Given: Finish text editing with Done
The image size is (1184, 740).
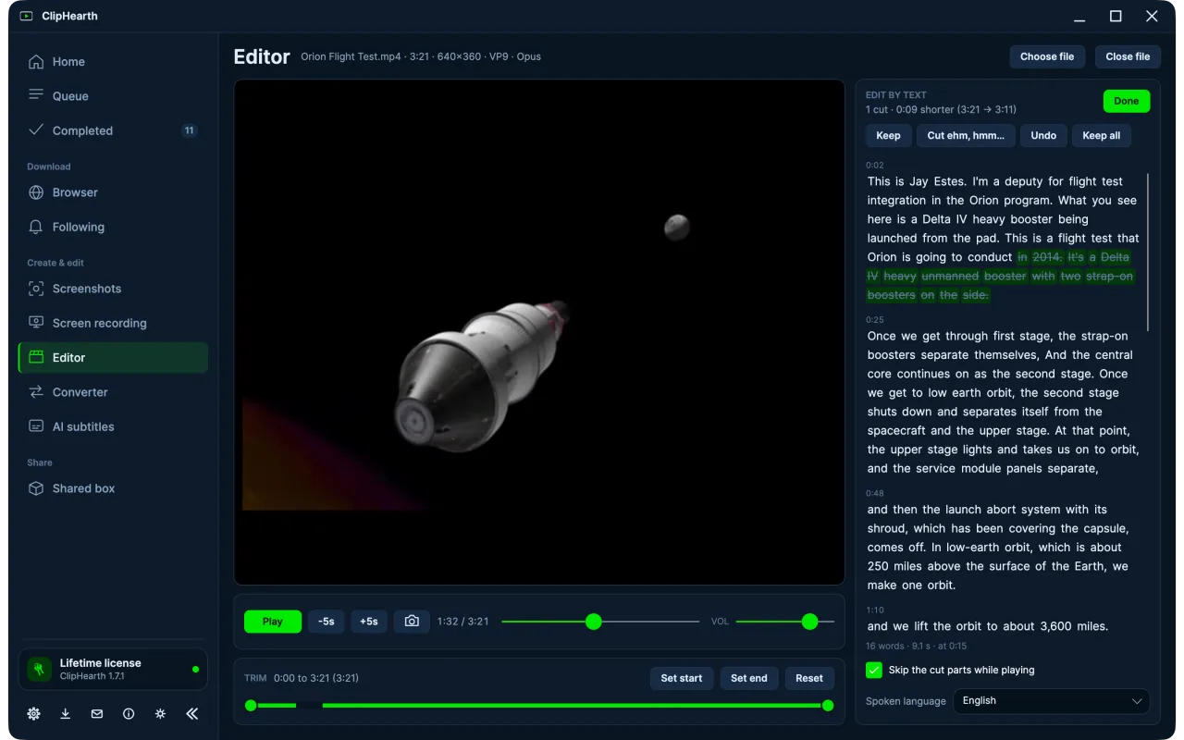Looking at the screenshot, I should click(x=1127, y=101).
